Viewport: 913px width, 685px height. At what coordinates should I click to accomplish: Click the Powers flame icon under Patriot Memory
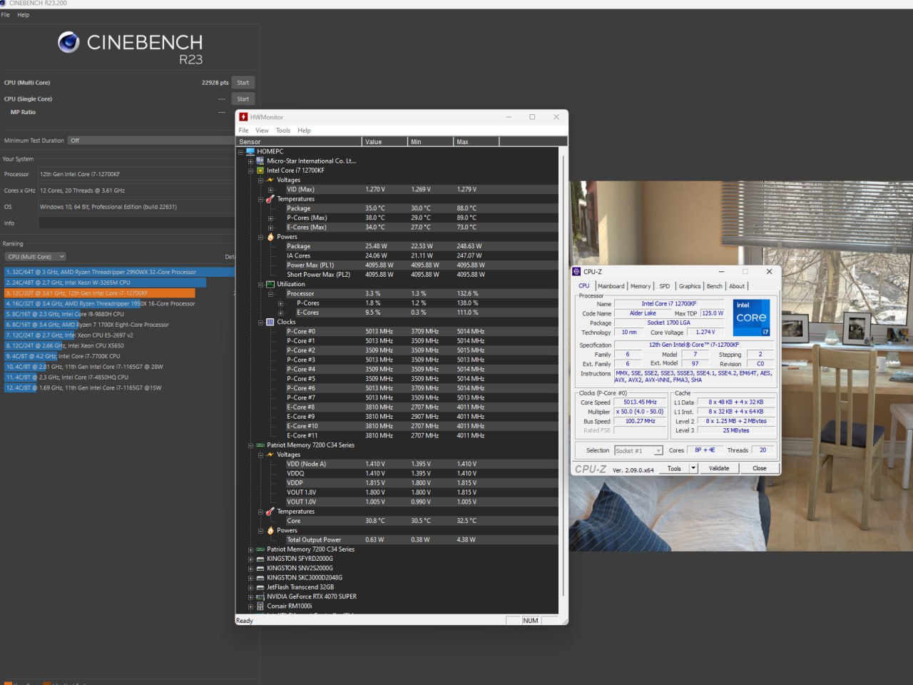270,530
